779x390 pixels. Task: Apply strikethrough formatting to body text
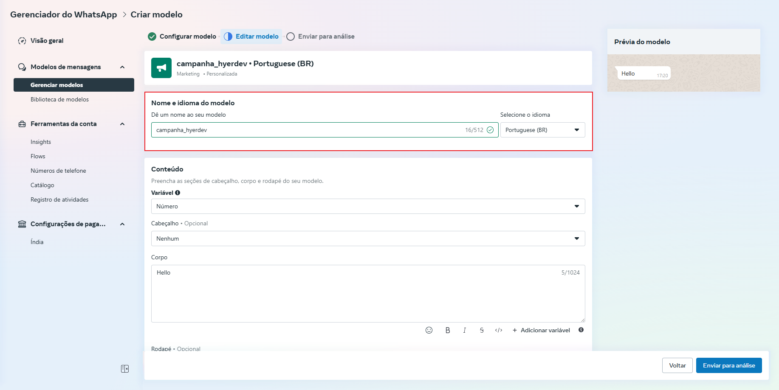[x=482, y=330]
